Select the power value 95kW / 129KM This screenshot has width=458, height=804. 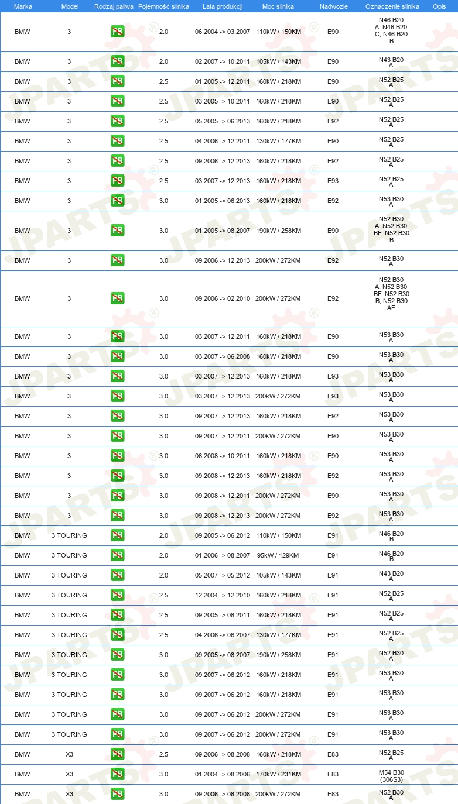pos(278,555)
